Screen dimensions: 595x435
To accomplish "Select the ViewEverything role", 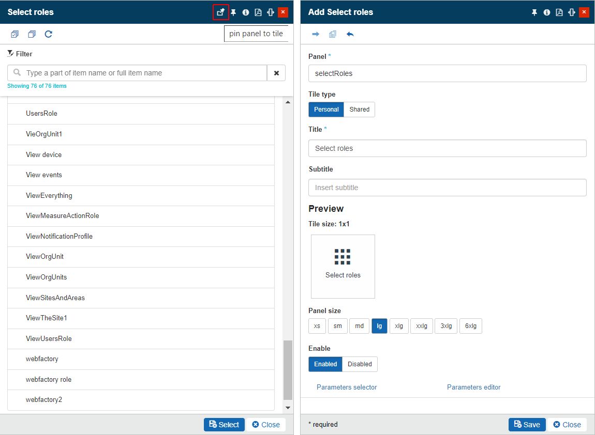I will point(49,195).
